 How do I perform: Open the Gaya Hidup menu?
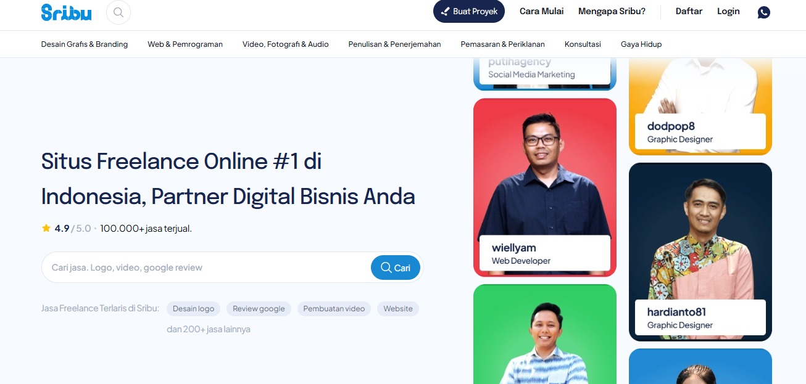(641, 44)
